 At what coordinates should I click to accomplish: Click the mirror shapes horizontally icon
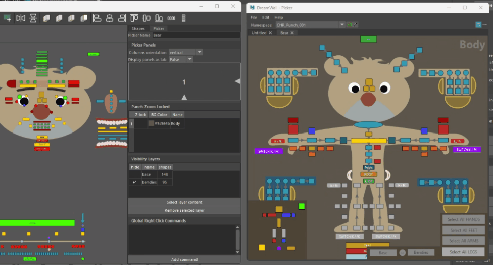coord(20,18)
